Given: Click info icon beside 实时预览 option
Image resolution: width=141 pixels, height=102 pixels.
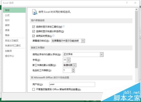Looking at the screenshot, I should point(54,36).
